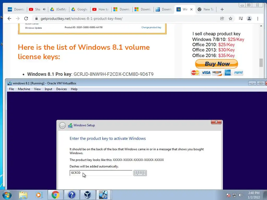Click VirtualBox cube taskbar icon
The image size is (267, 200).
(x=88, y=195)
